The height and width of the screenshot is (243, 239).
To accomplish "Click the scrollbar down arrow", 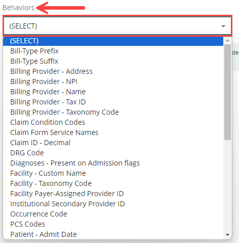I will pos(227,235).
